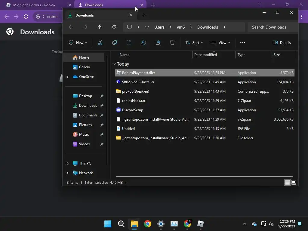Image resolution: width=308 pixels, height=231 pixels.
Task: Refresh the Downloads folder view
Action: (x=114, y=27)
